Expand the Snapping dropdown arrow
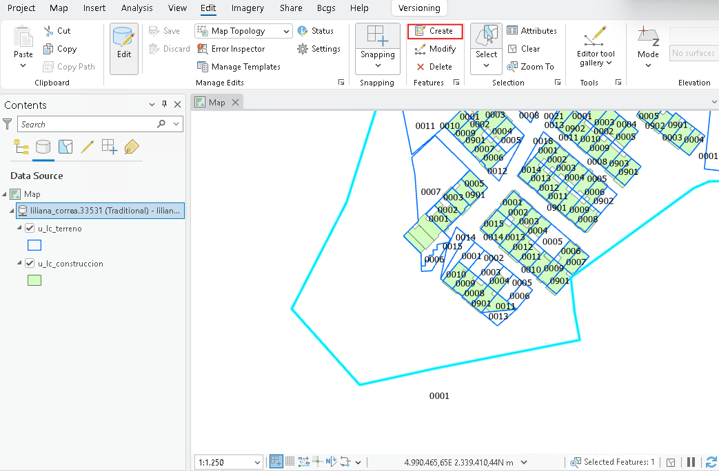 click(377, 66)
